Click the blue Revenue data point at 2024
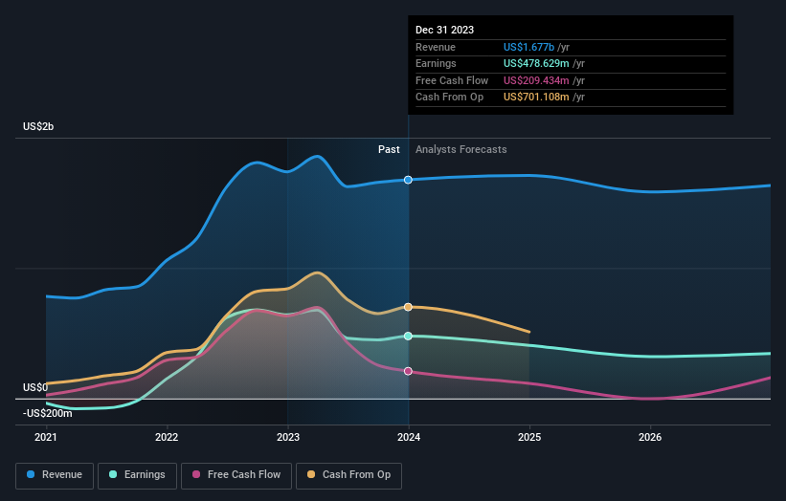Screen dimensions: 786x501 408,180
